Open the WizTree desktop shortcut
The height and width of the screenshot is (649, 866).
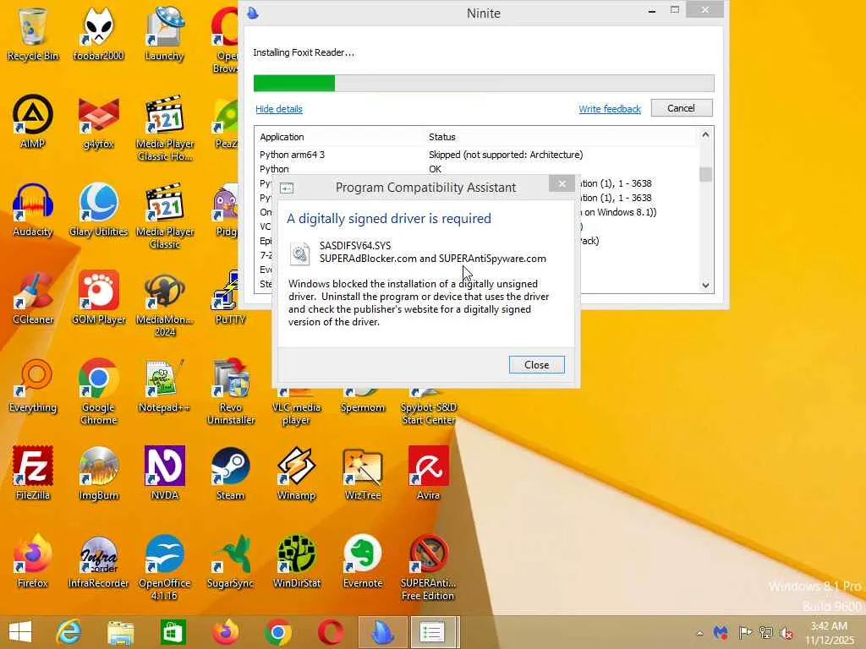pyautogui.click(x=362, y=473)
